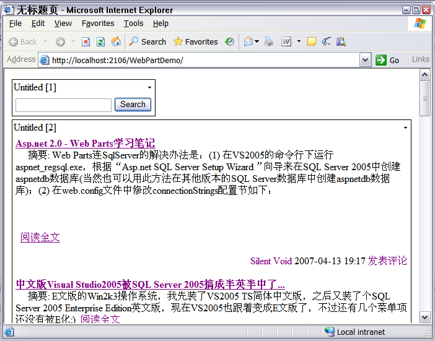Screen dimensions: 435x341
Task: Go to the Home page icon
Action: (116, 42)
